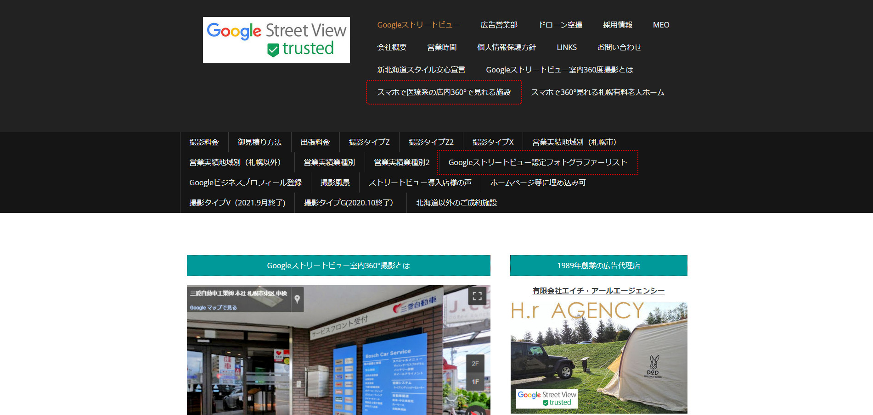Click Googleマップで見る link in embed
Screen dimensions: 873x415
tap(214, 308)
